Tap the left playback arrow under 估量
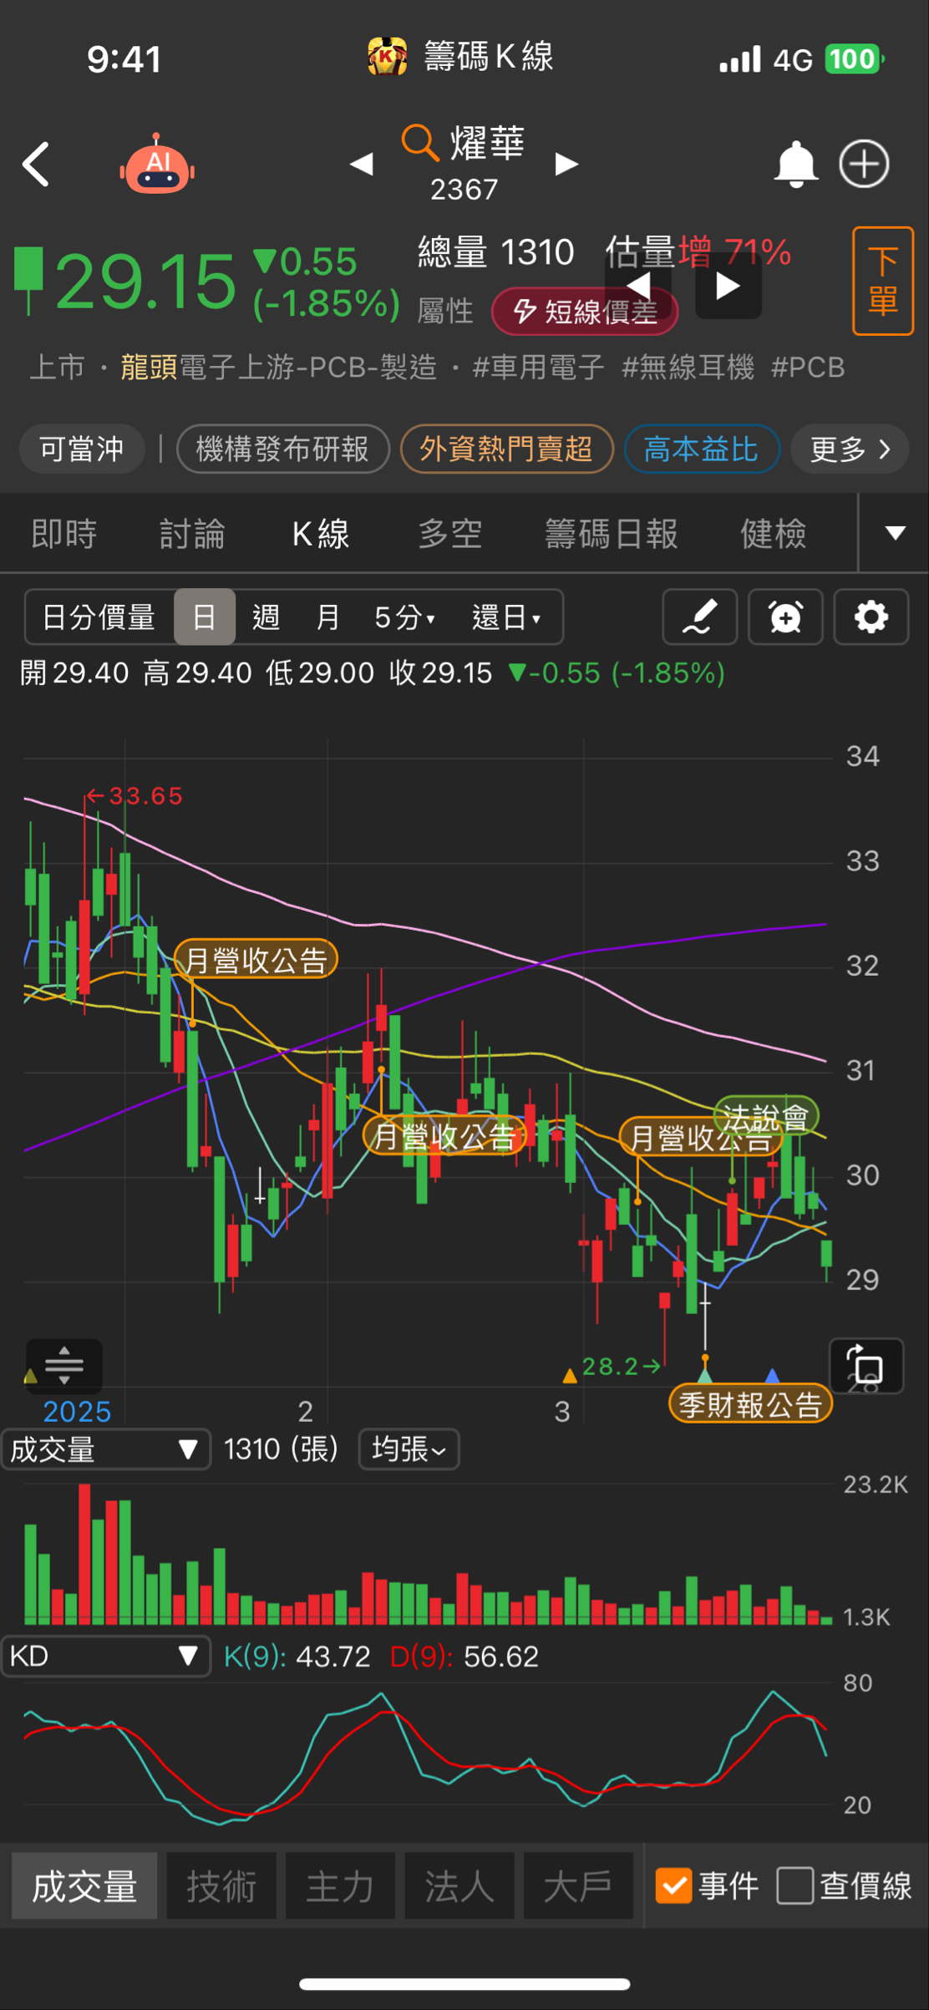 (639, 287)
